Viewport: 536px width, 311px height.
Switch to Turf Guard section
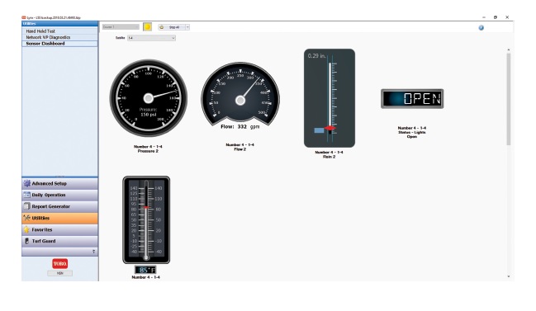tap(59, 241)
